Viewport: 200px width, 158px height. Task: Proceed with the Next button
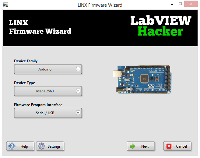tap(141, 146)
